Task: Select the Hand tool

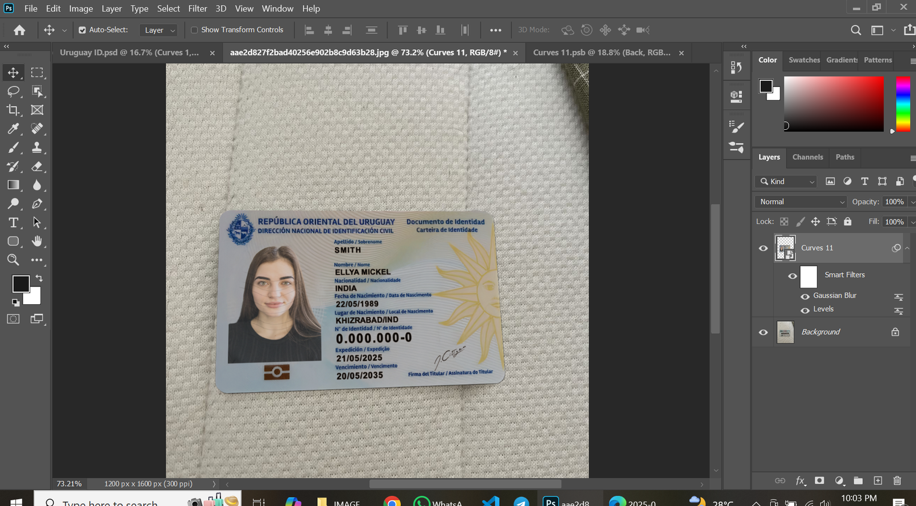Action: 37,241
